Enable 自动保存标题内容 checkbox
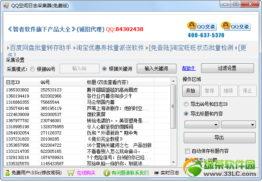262x182 pixels. click(187, 151)
